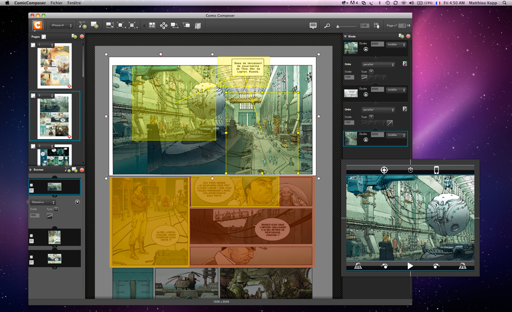Toggle upper checkbox of second scene
Image resolution: width=512 pixels, height=312 pixels.
click(x=32, y=236)
